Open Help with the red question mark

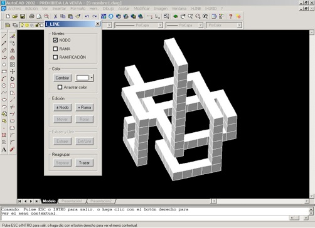(x=231, y=16)
